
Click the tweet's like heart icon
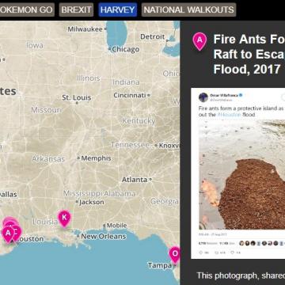pos(233,253)
